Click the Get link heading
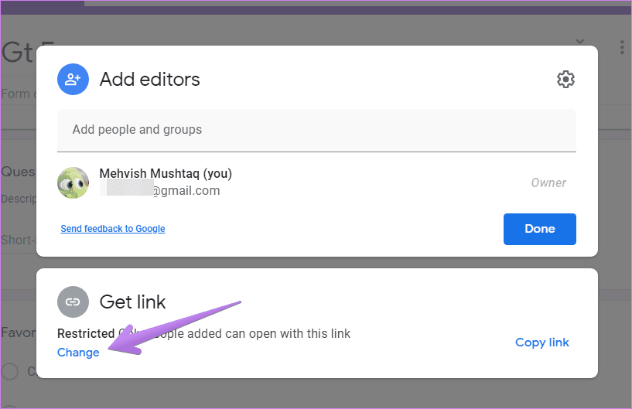The image size is (632, 409). tap(132, 302)
